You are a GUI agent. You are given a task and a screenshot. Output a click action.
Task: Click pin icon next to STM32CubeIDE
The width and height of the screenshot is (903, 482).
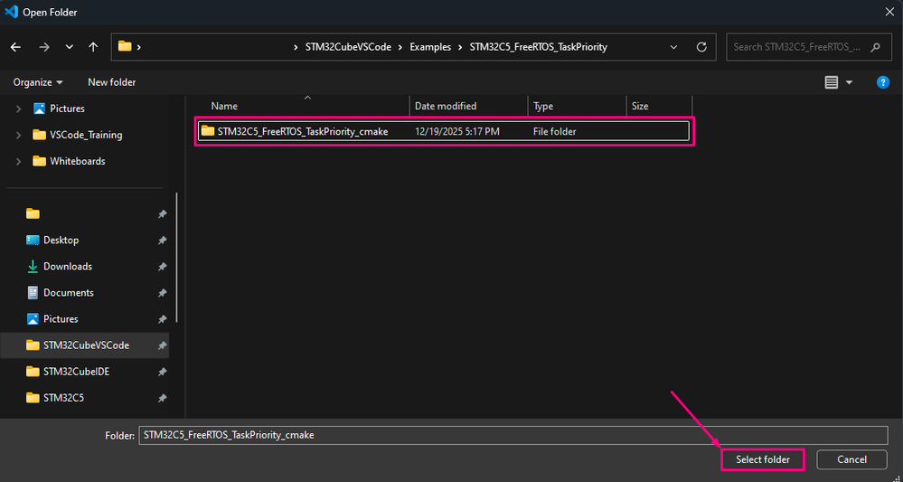pos(163,372)
